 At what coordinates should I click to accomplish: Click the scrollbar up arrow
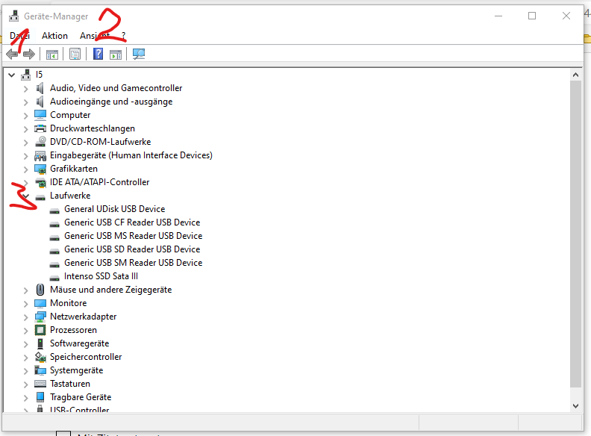click(x=575, y=75)
